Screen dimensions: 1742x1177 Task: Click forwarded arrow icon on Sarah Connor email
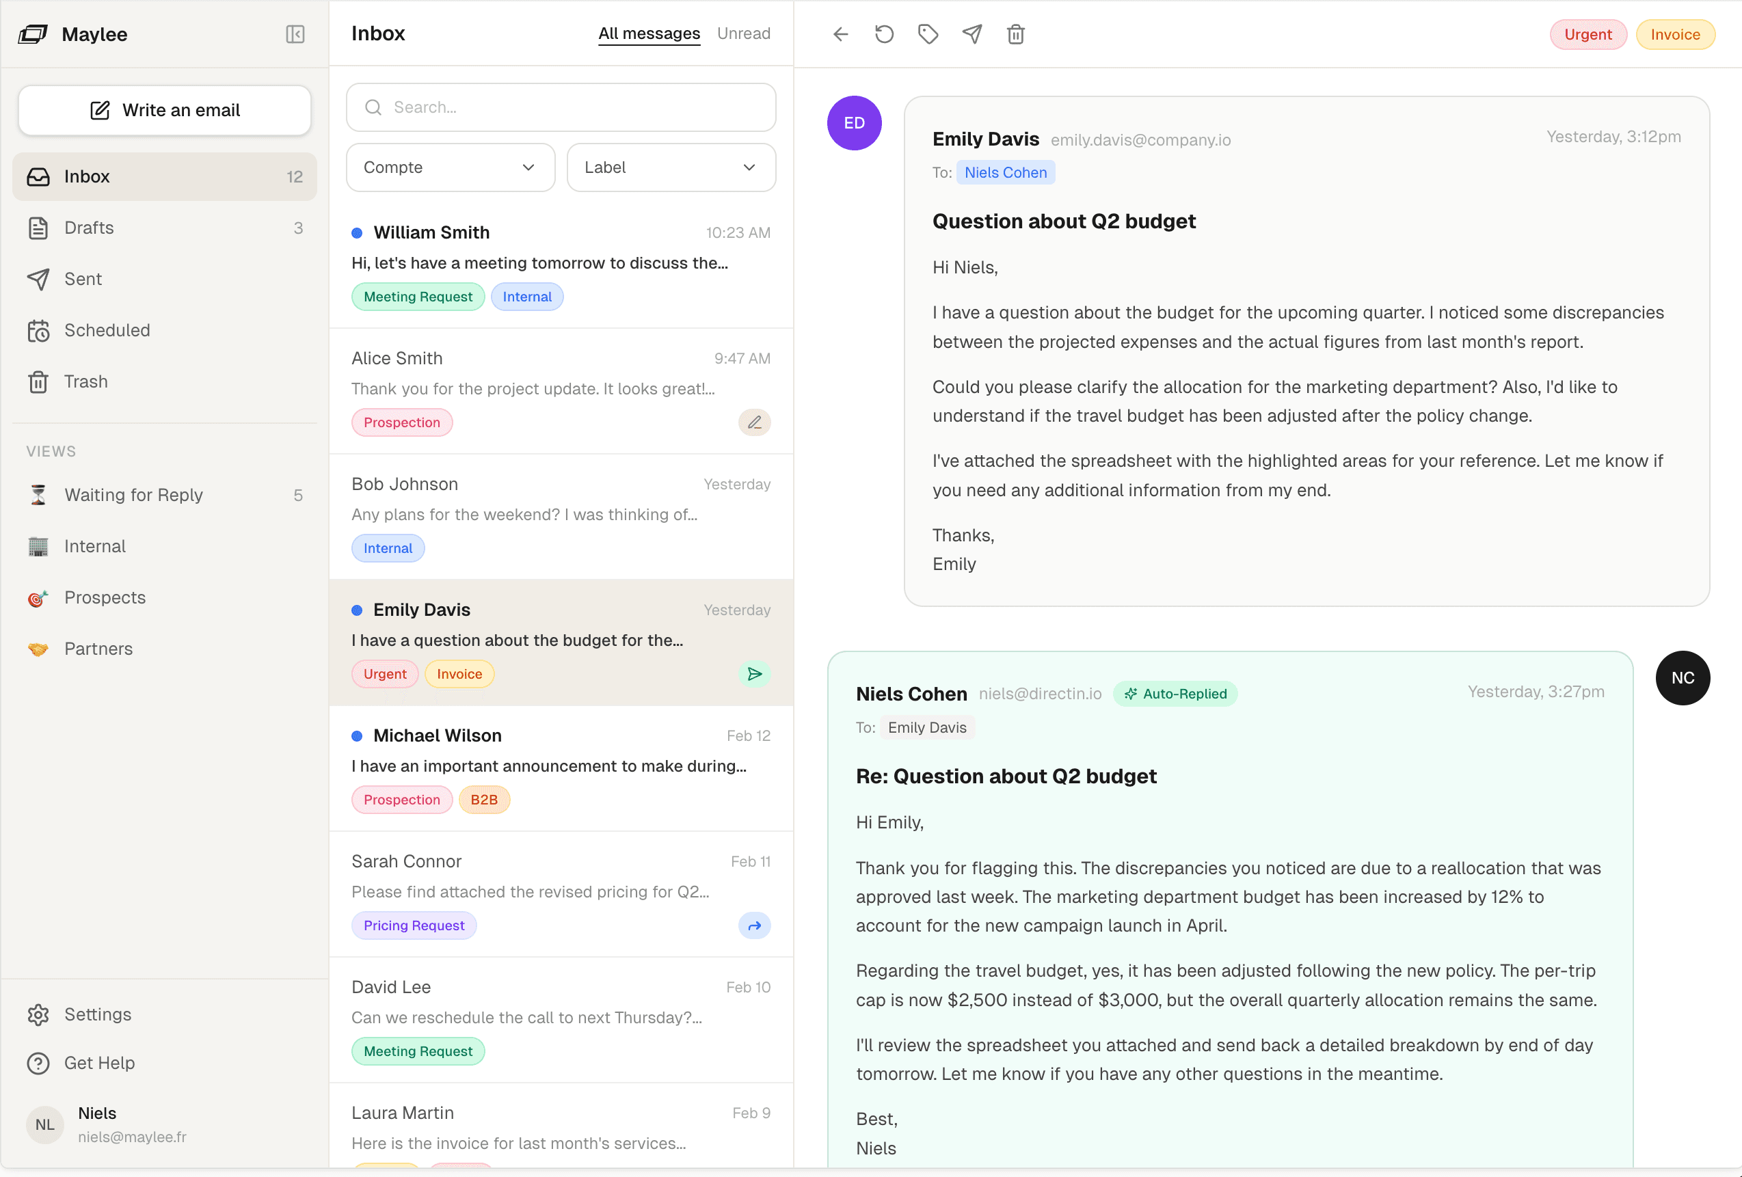754,926
